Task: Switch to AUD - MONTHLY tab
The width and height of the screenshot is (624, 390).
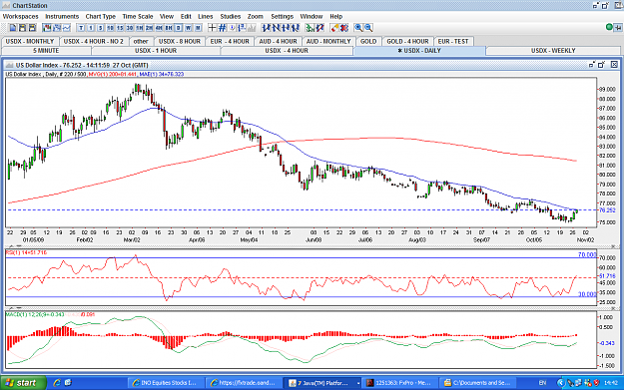Action: [328, 41]
